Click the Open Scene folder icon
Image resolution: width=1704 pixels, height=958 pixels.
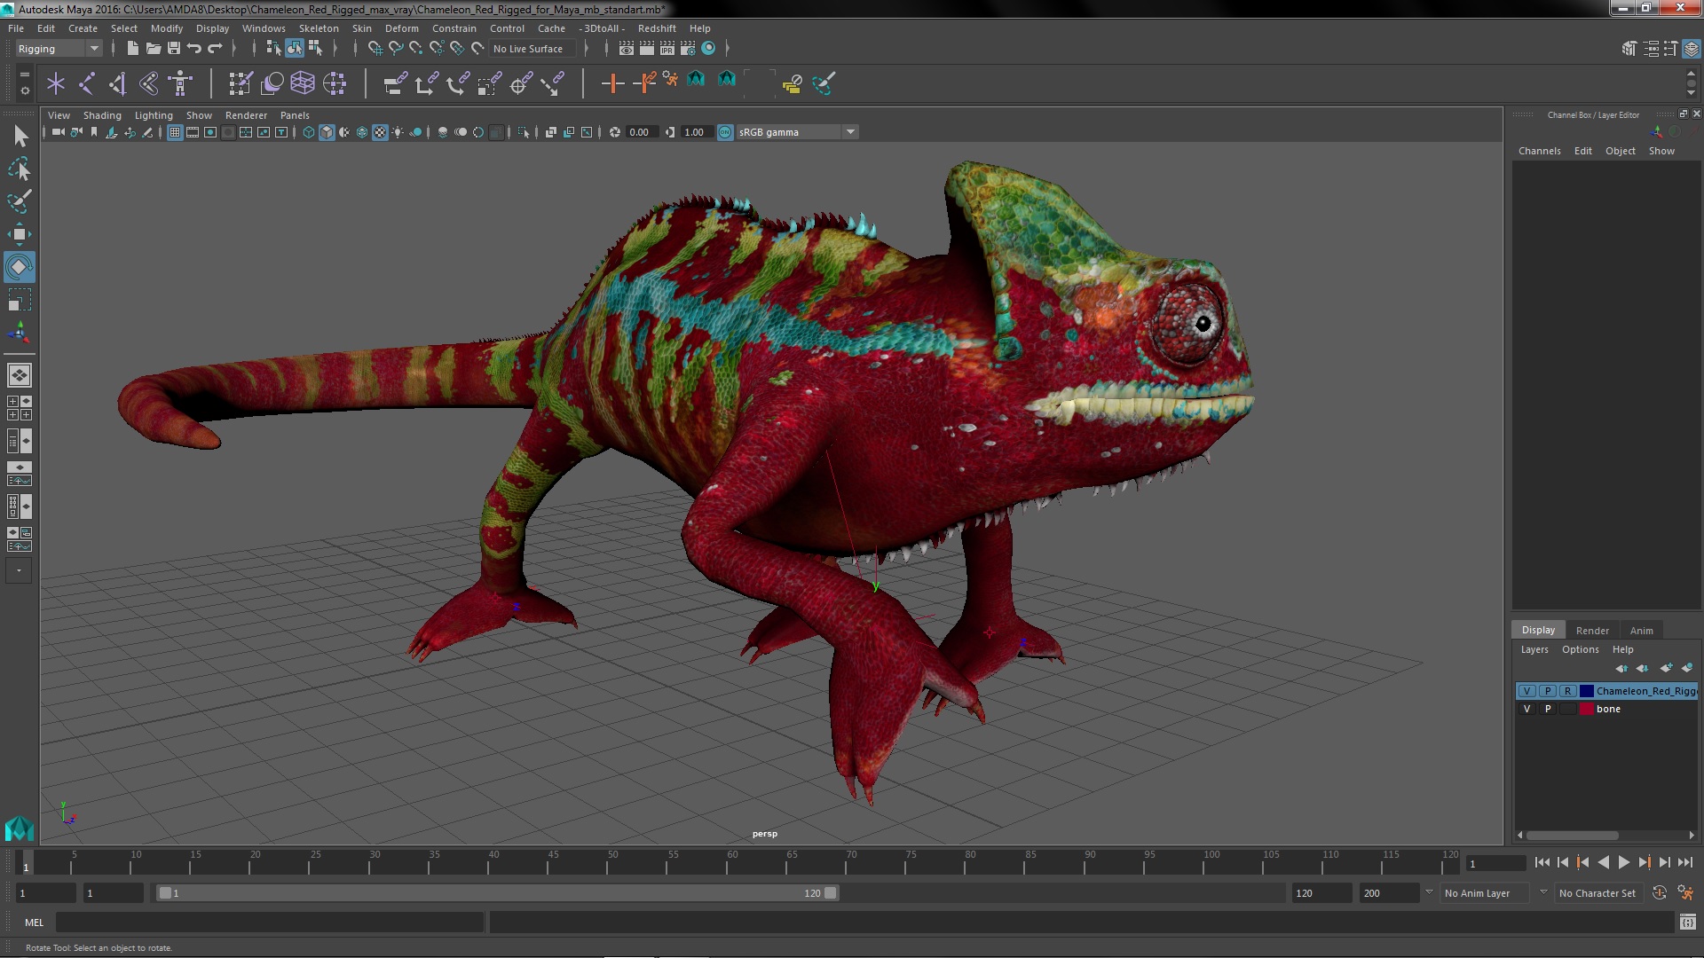[154, 48]
